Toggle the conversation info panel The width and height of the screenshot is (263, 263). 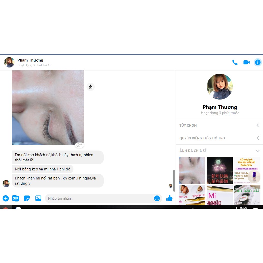258,62
